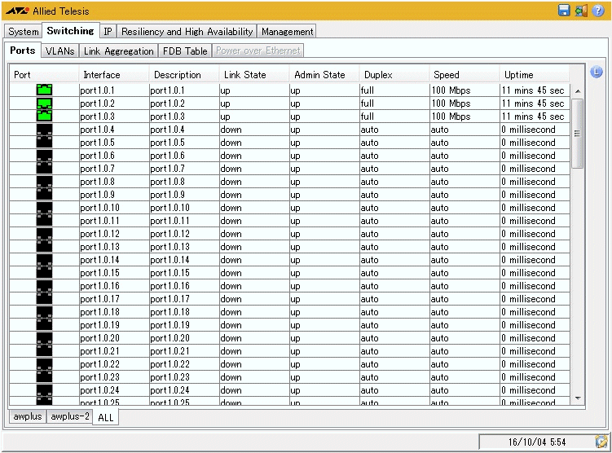Click the green port icon for port1.0.3

[44, 116]
